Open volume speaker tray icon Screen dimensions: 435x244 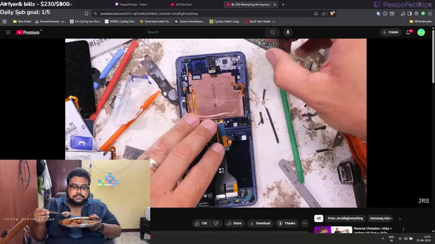coord(405,239)
